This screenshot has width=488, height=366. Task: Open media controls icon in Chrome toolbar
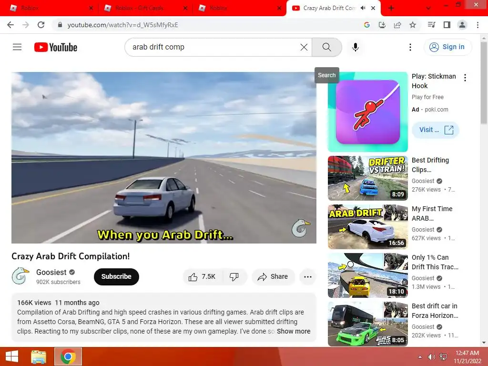click(431, 25)
